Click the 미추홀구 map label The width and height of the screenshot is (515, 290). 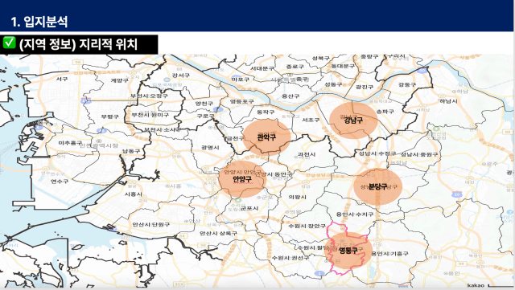coord(70,143)
